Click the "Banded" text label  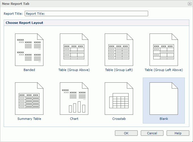[29, 70]
